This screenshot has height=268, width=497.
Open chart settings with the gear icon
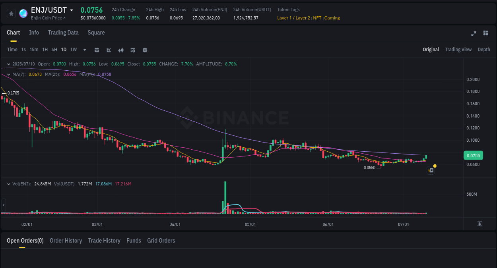coord(145,50)
